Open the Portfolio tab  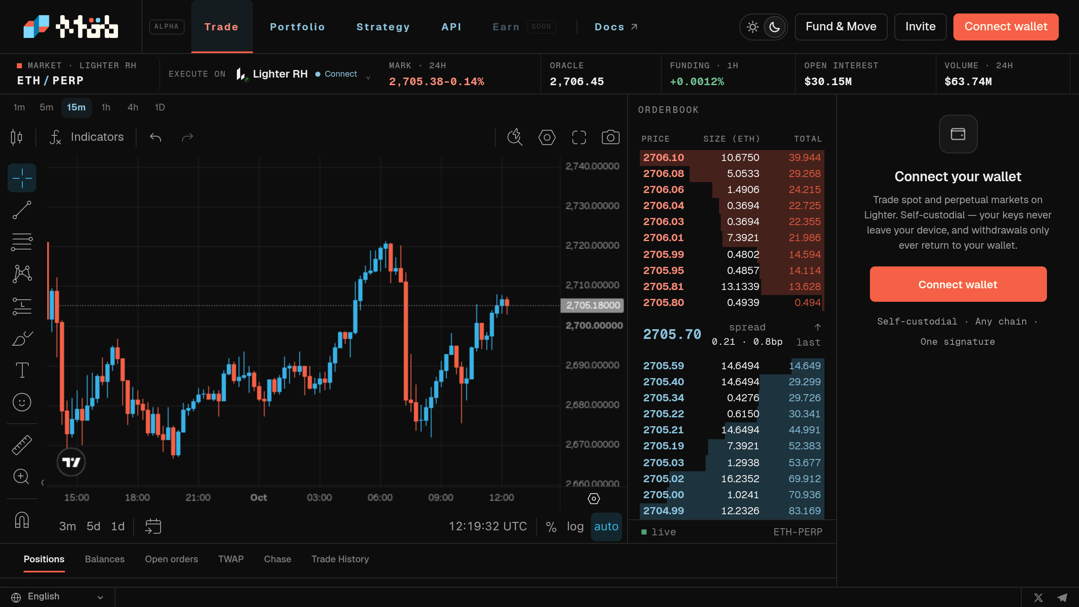[298, 27]
